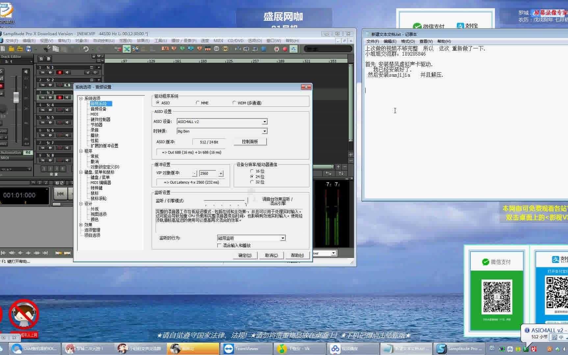Solo track S:3 with the 独 button
Viewport: 568px width, 355px height.
(x=43, y=97)
